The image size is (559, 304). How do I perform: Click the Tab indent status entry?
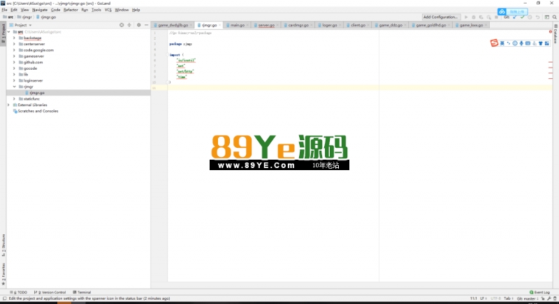point(508,298)
